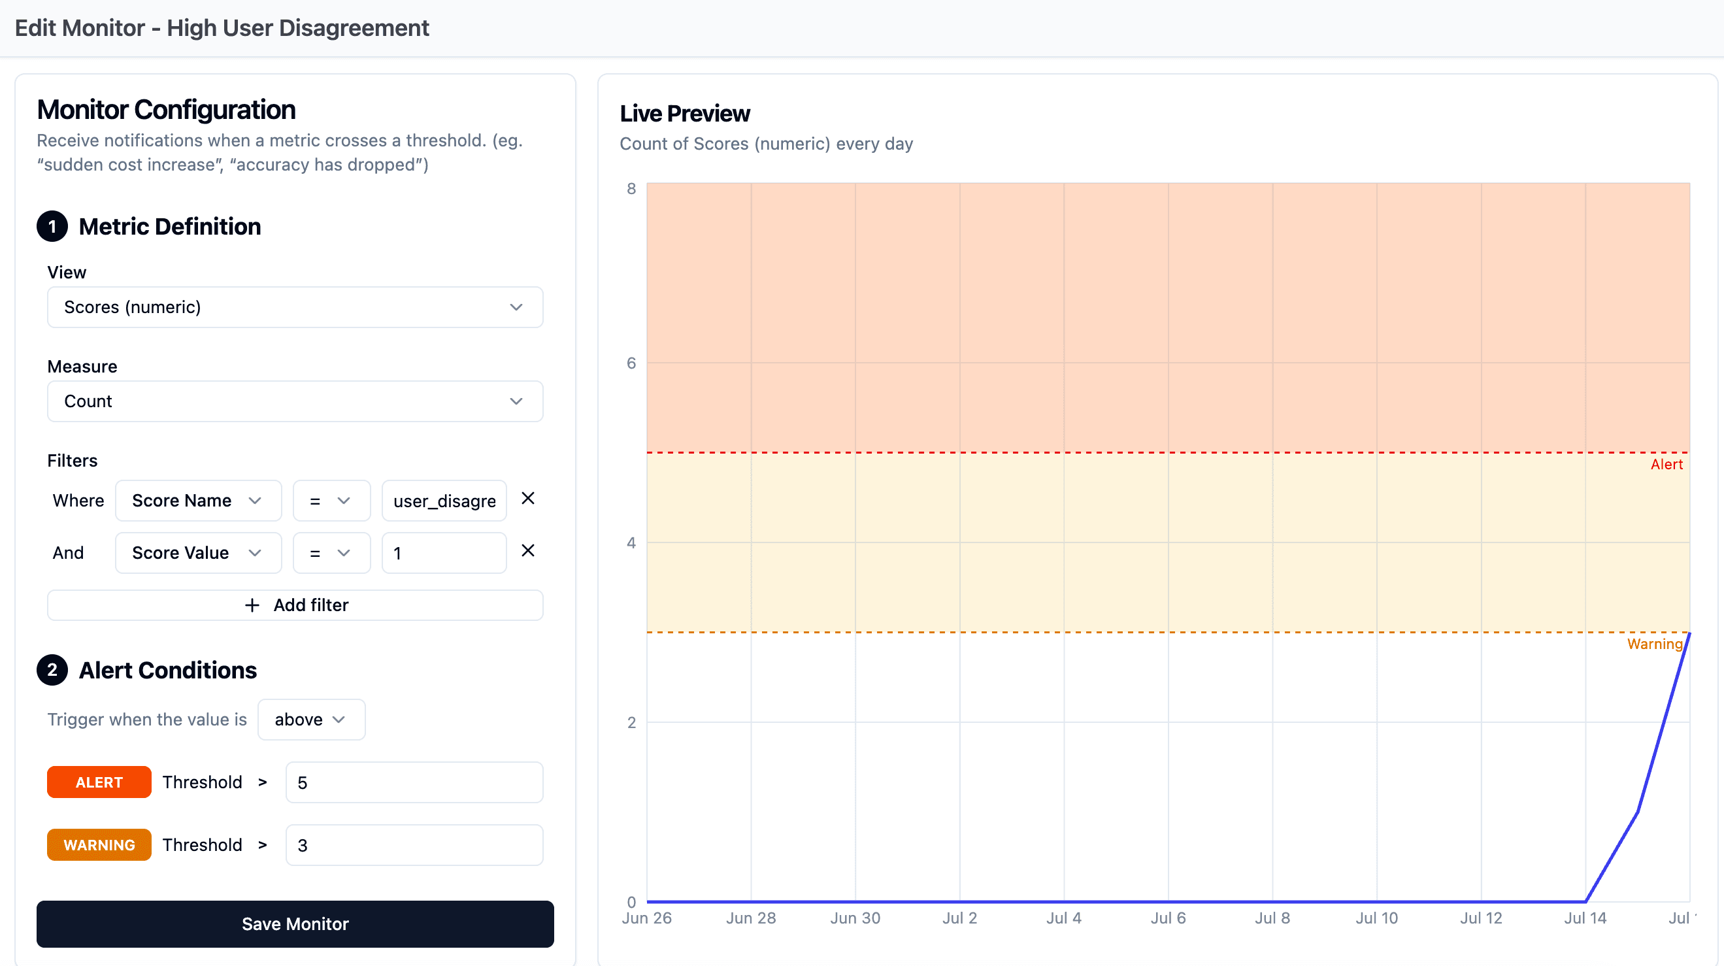Click the step 1 Metric Definition badge
The height and width of the screenshot is (966, 1724).
click(52, 227)
